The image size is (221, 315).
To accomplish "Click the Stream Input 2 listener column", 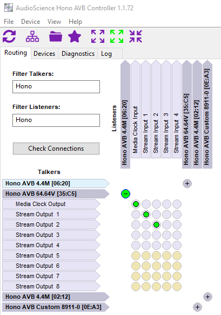I will 156,109.
